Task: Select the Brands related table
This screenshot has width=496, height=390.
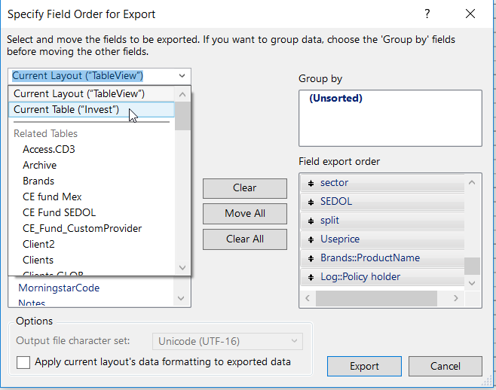Action: pyautogui.click(x=38, y=181)
